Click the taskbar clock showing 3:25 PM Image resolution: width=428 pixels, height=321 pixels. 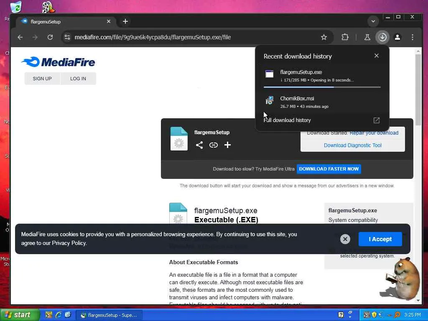[413, 315]
